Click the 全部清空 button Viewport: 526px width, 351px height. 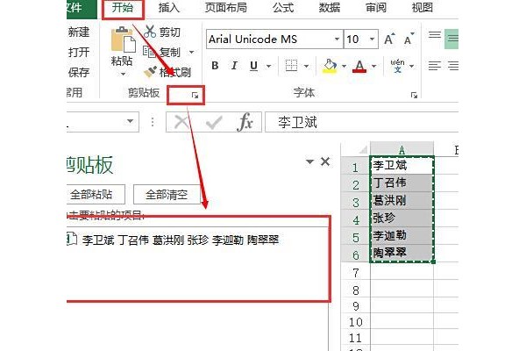coord(167,194)
